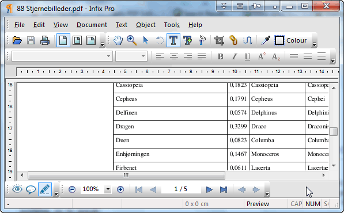Toggle the Text edit tool
This screenshot has height=213, width=344.
(x=173, y=40)
